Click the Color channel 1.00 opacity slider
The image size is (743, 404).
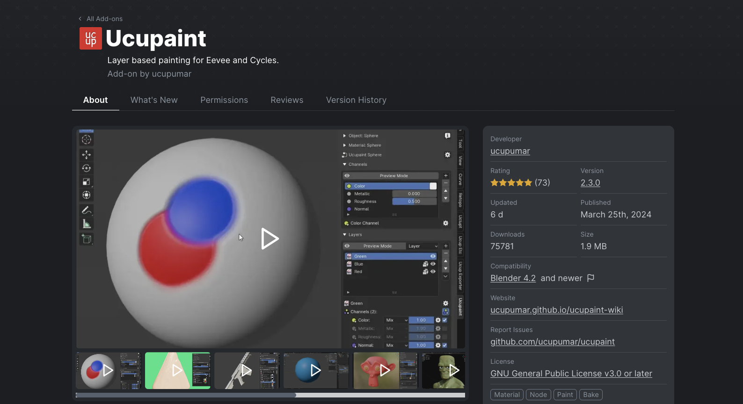click(422, 320)
